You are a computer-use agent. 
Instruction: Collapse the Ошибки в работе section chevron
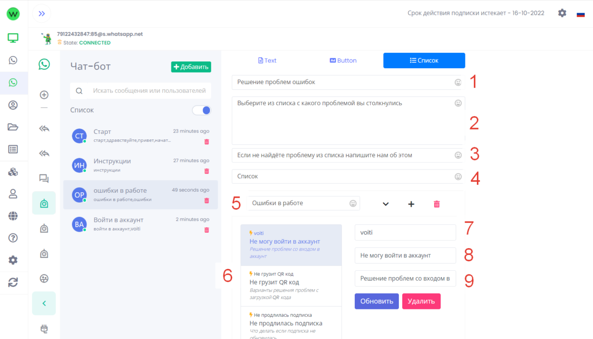(x=386, y=204)
